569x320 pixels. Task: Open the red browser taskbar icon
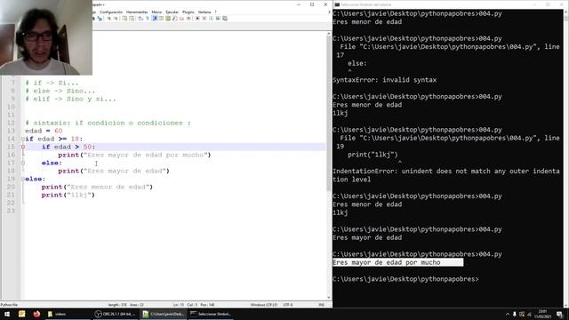(36, 314)
